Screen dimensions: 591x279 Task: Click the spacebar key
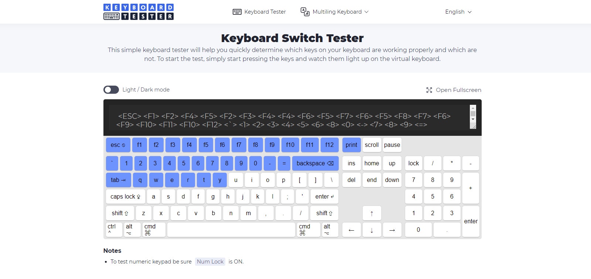(x=231, y=230)
